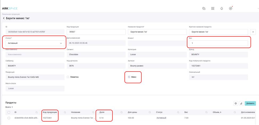Click the chat messages icon in header
259x125 pixels.
204,8
